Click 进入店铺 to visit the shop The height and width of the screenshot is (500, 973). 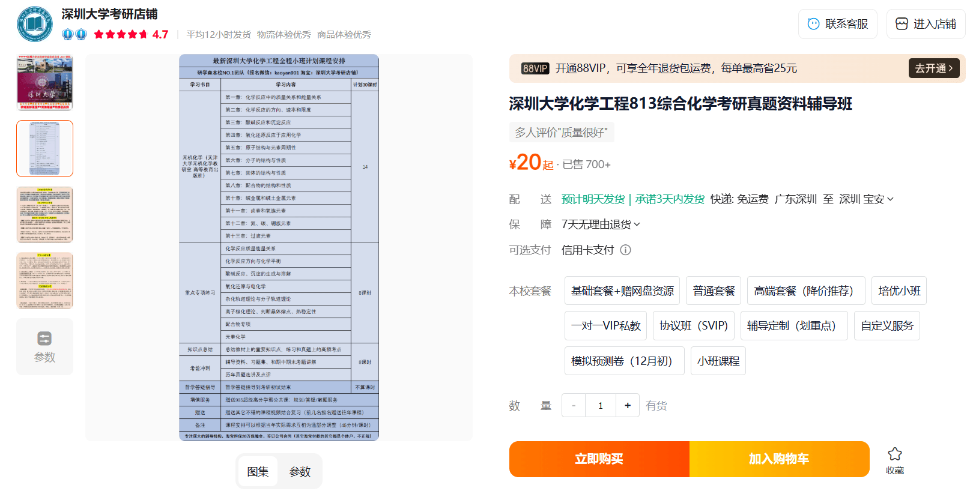click(926, 24)
